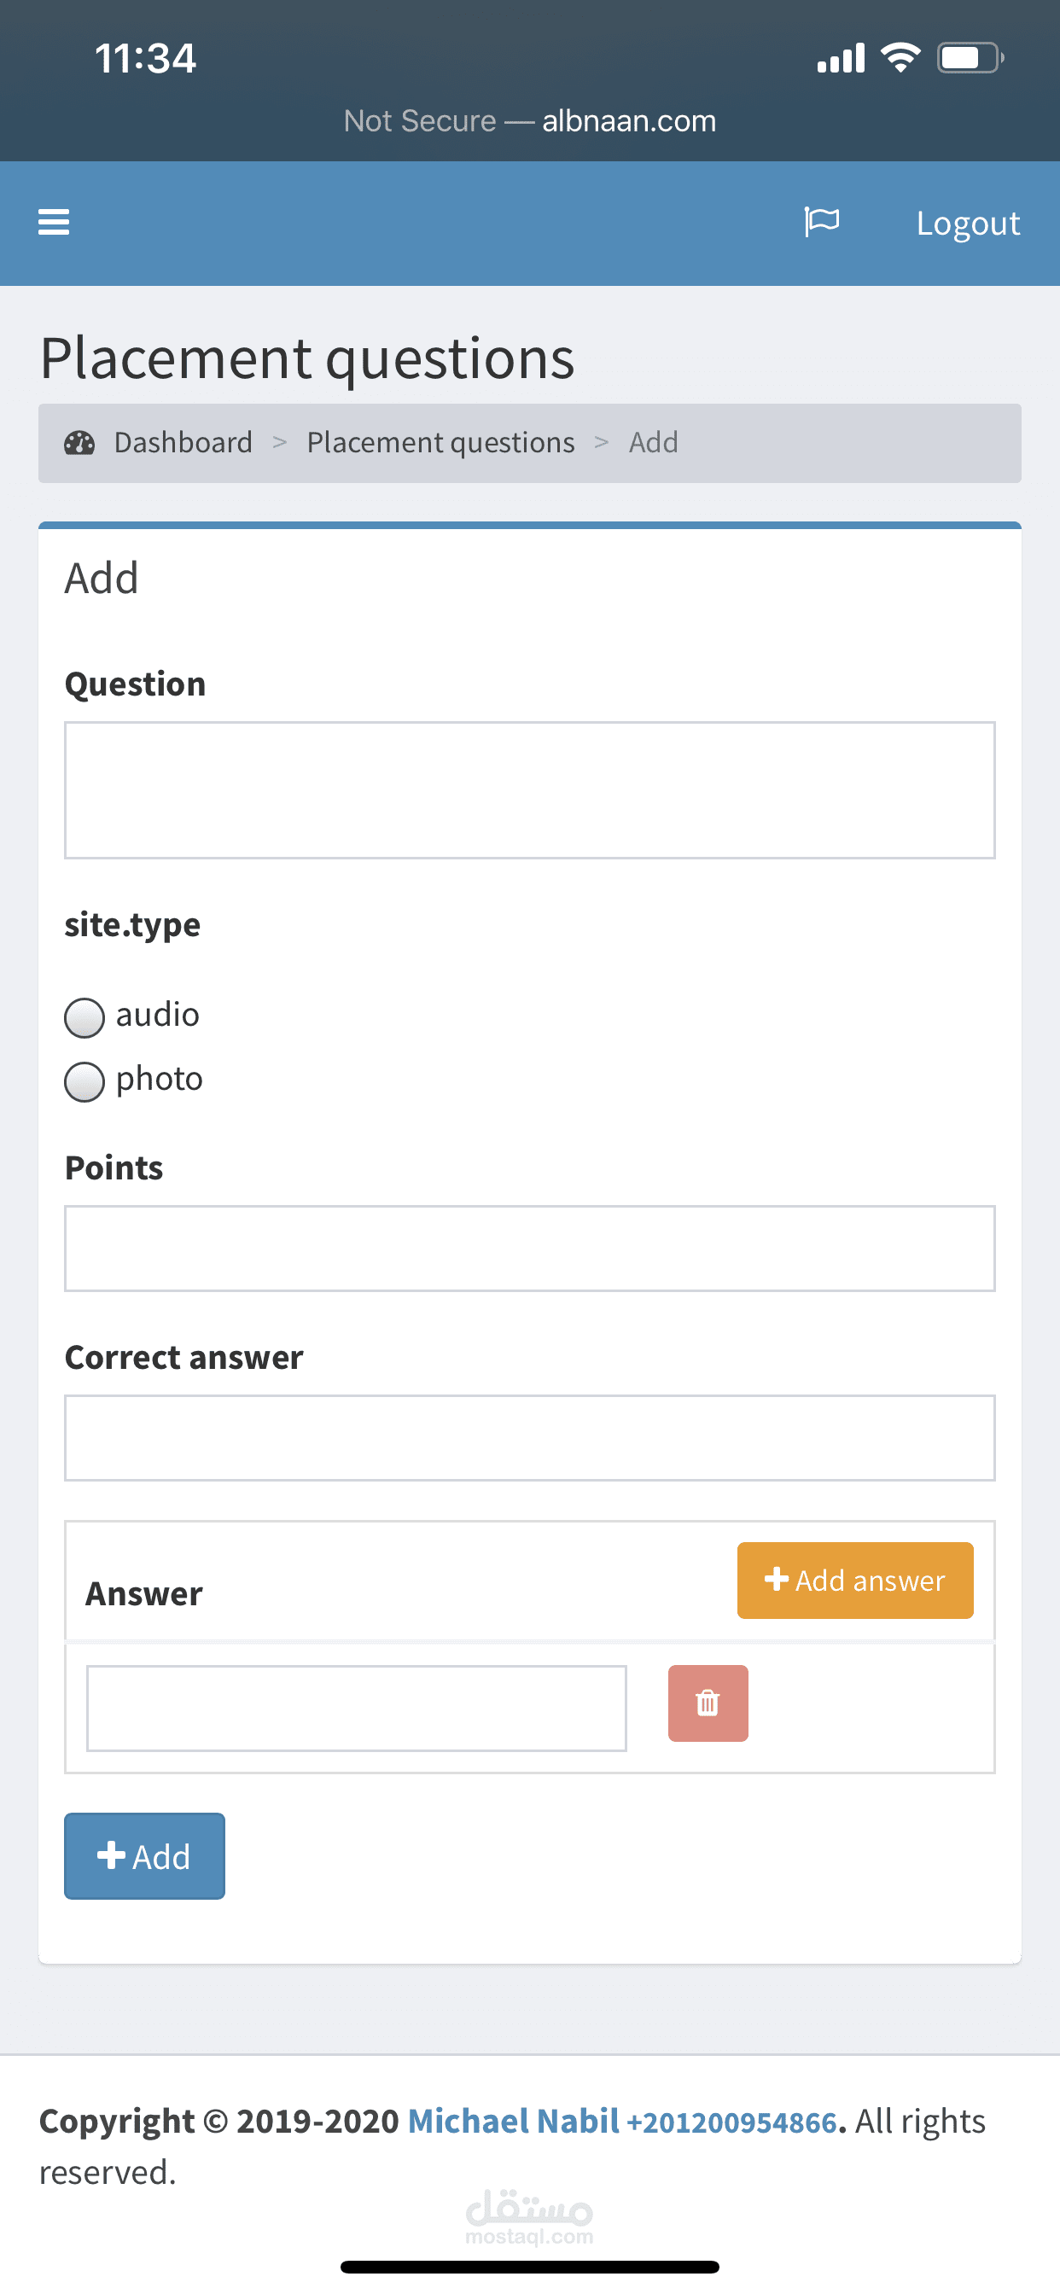1060x2294 pixels.
Task: Submit with the blue Add button
Action: pyautogui.click(x=144, y=1856)
